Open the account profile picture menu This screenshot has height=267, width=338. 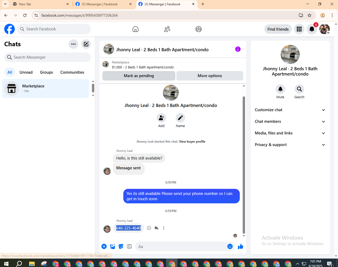(x=325, y=29)
